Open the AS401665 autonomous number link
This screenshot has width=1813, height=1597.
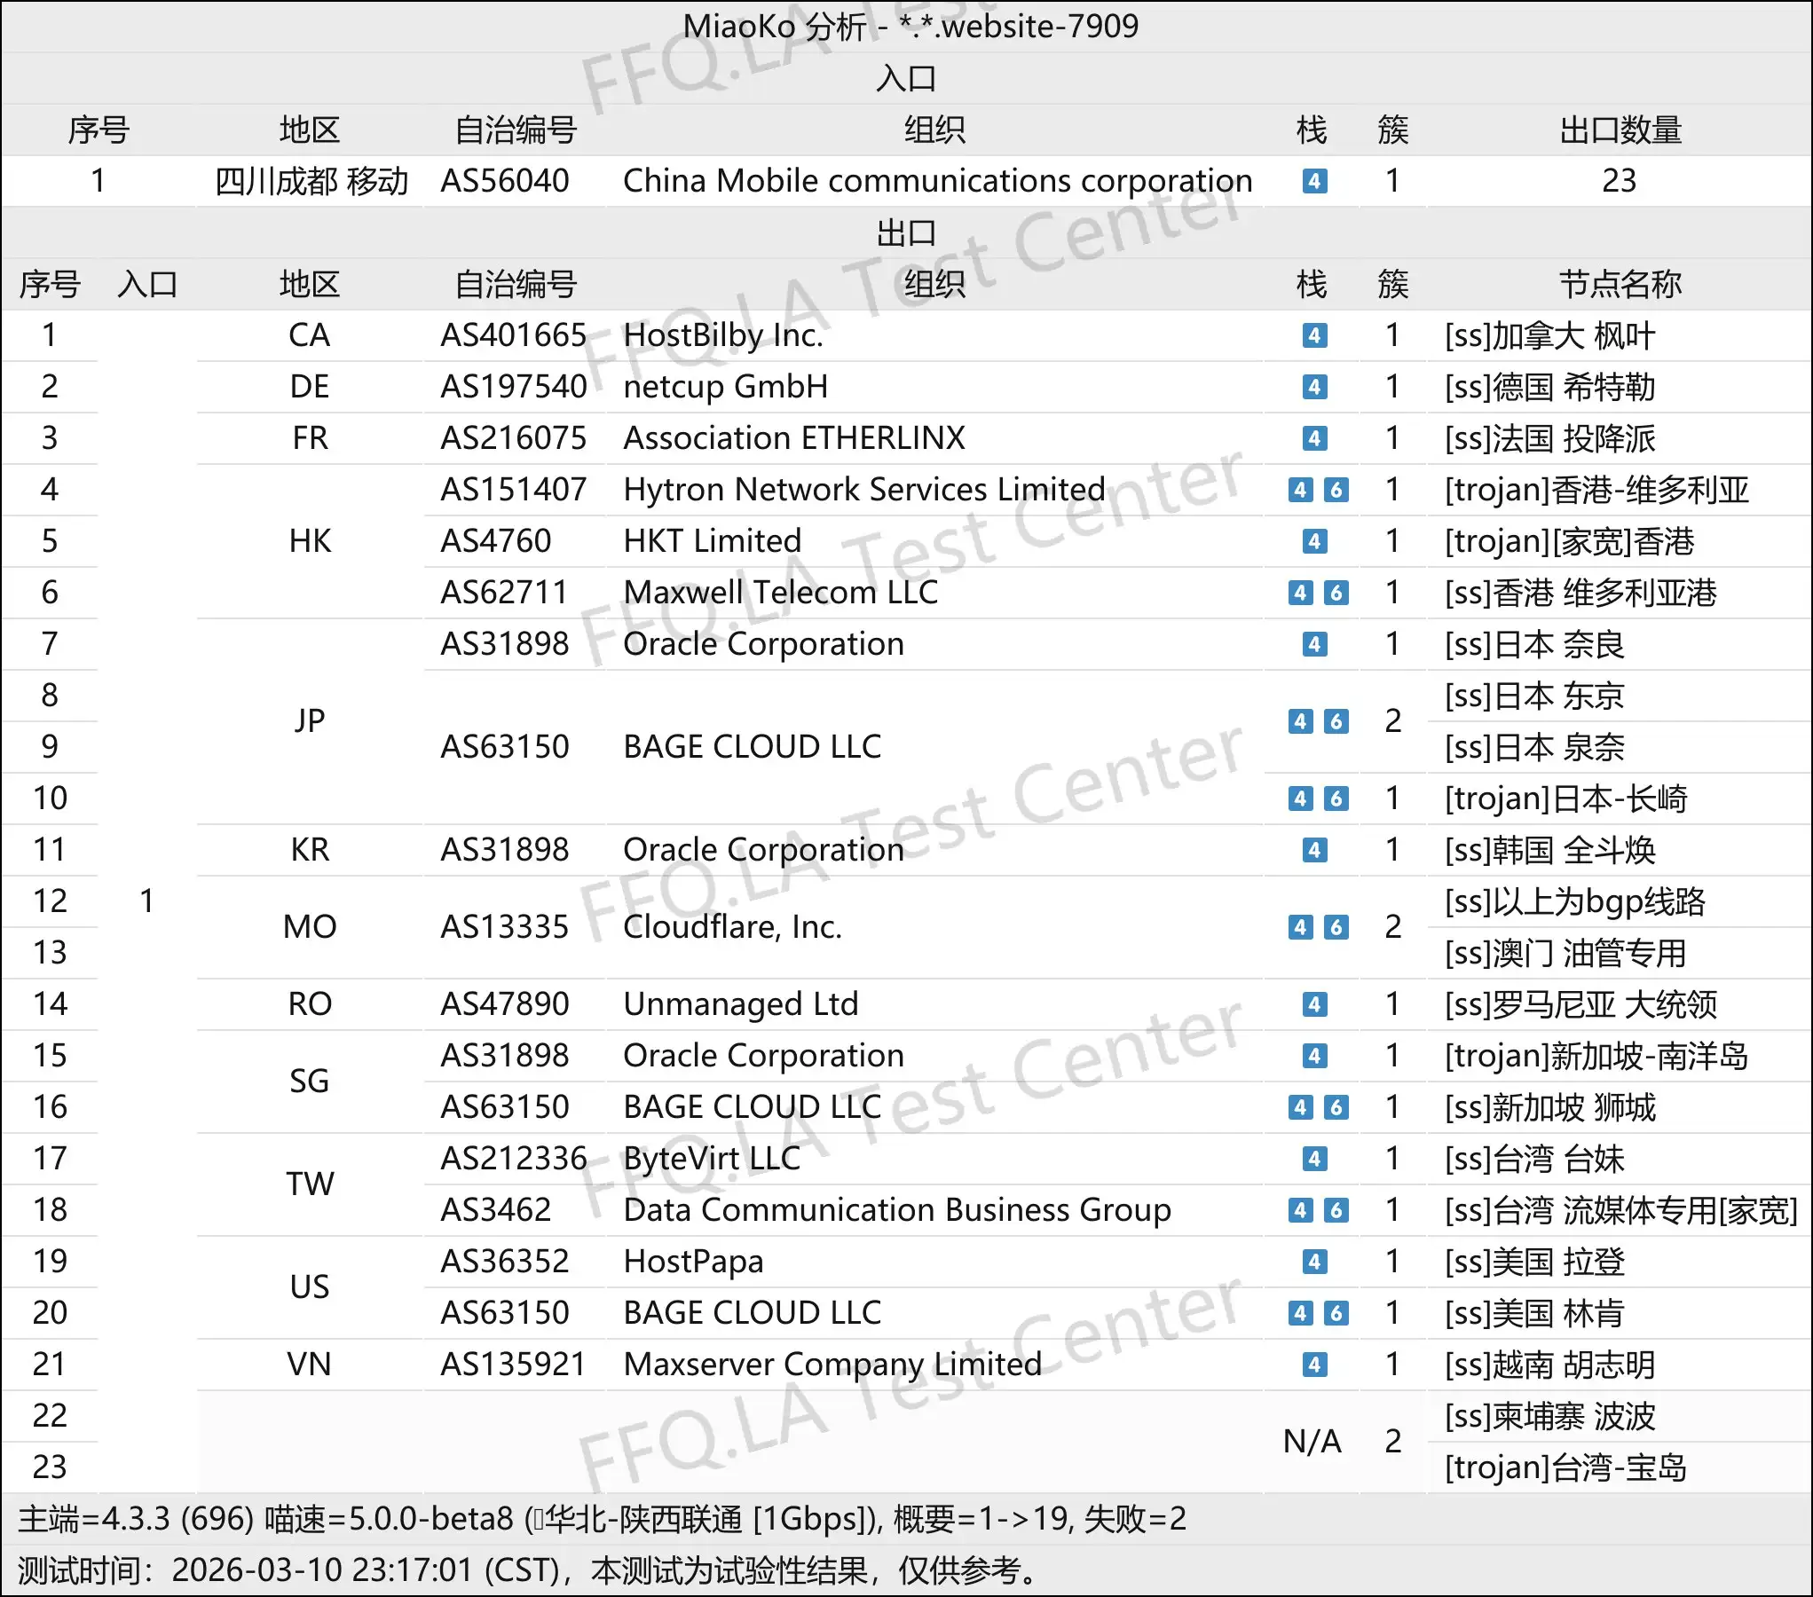pos(515,335)
